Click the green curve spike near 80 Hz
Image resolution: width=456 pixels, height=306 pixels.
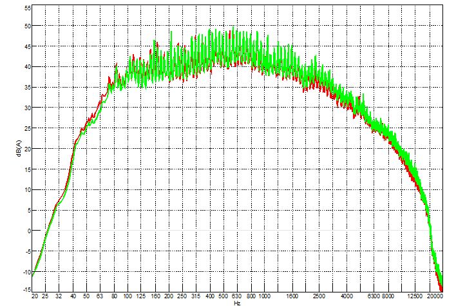pos(117,66)
